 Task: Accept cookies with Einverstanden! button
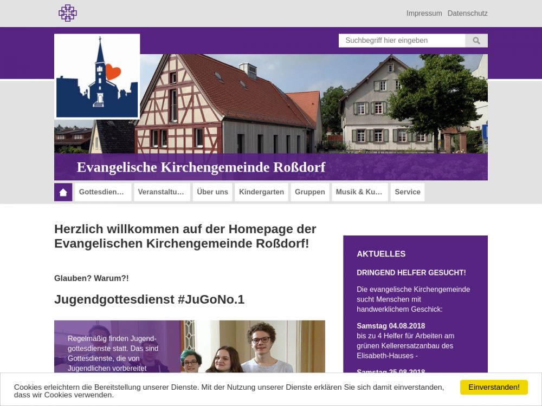coord(494,387)
